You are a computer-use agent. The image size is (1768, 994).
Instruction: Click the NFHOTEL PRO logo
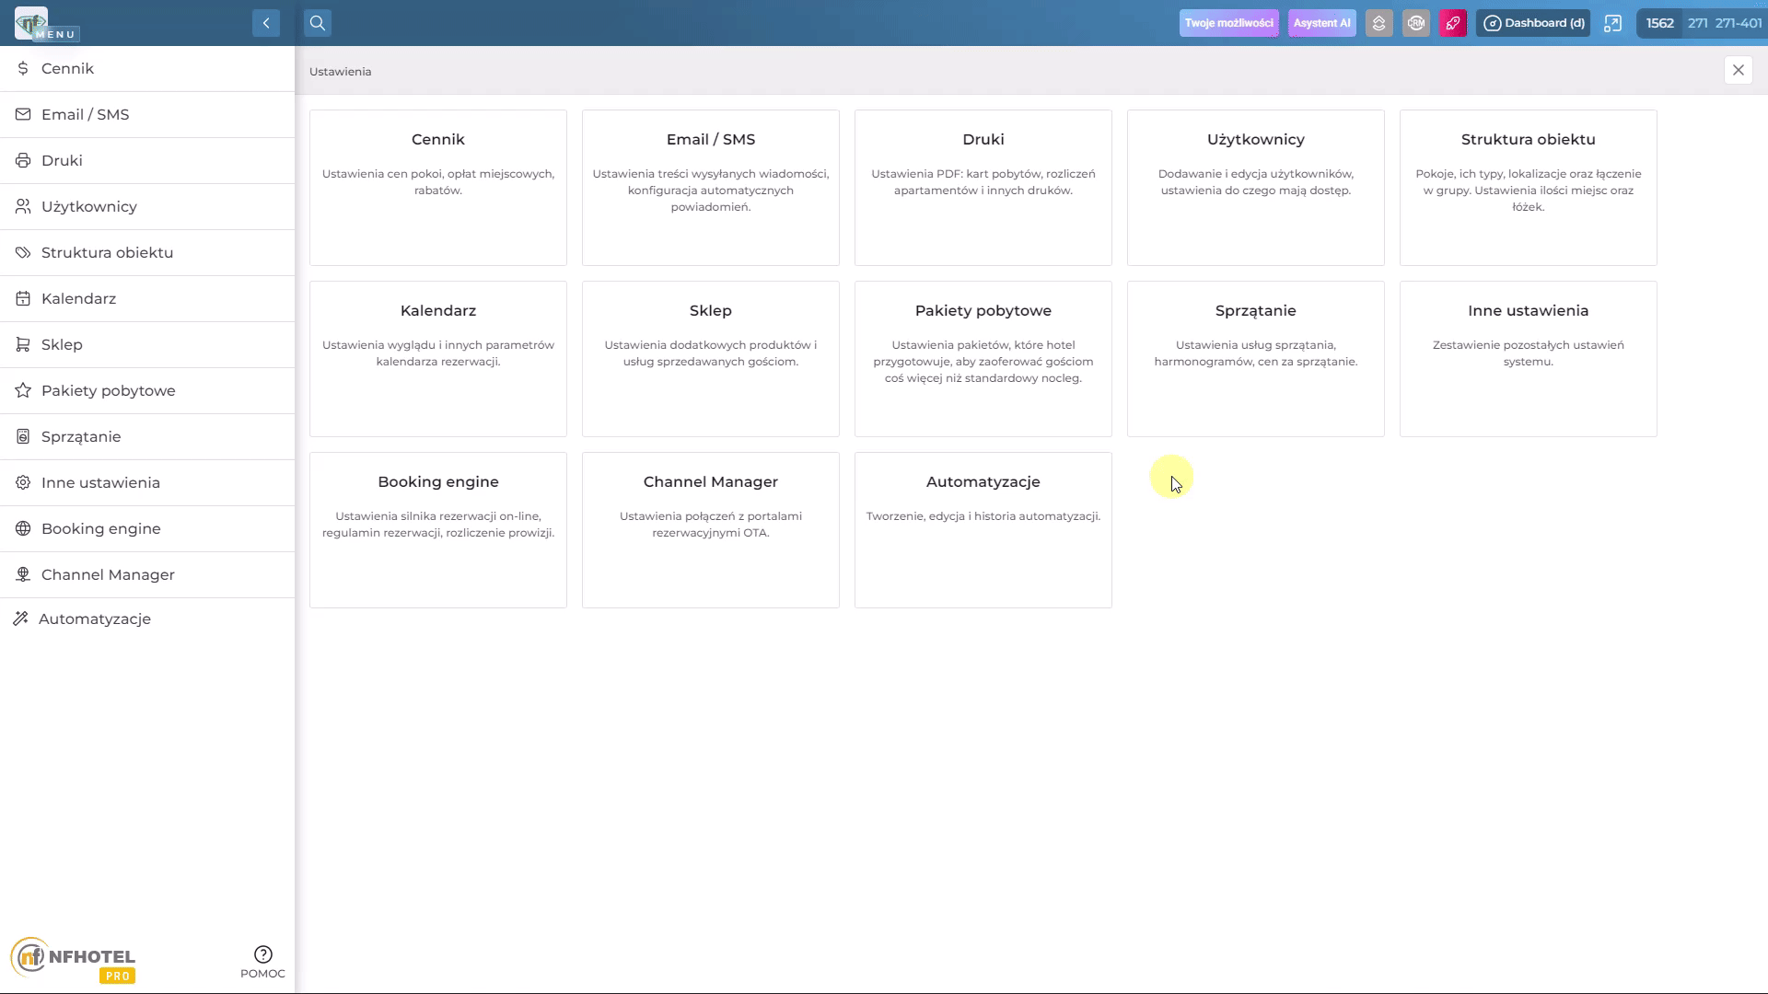click(x=74, y=961)
